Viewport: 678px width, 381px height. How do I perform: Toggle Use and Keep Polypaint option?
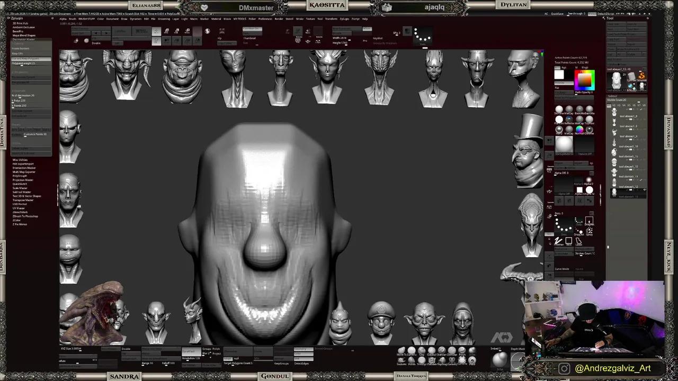coord(31,59)
